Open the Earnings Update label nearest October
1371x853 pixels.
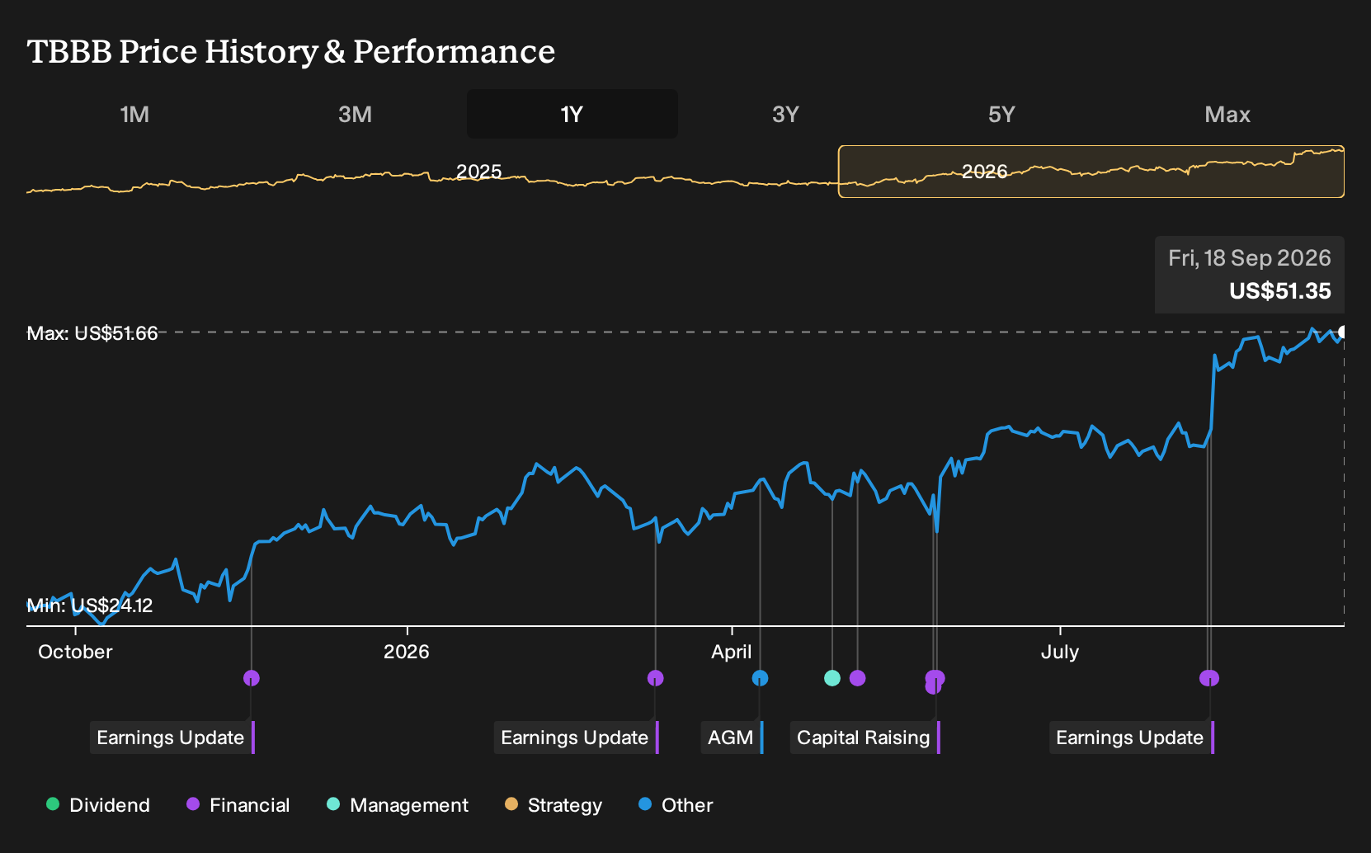click(x=172, y=738)
